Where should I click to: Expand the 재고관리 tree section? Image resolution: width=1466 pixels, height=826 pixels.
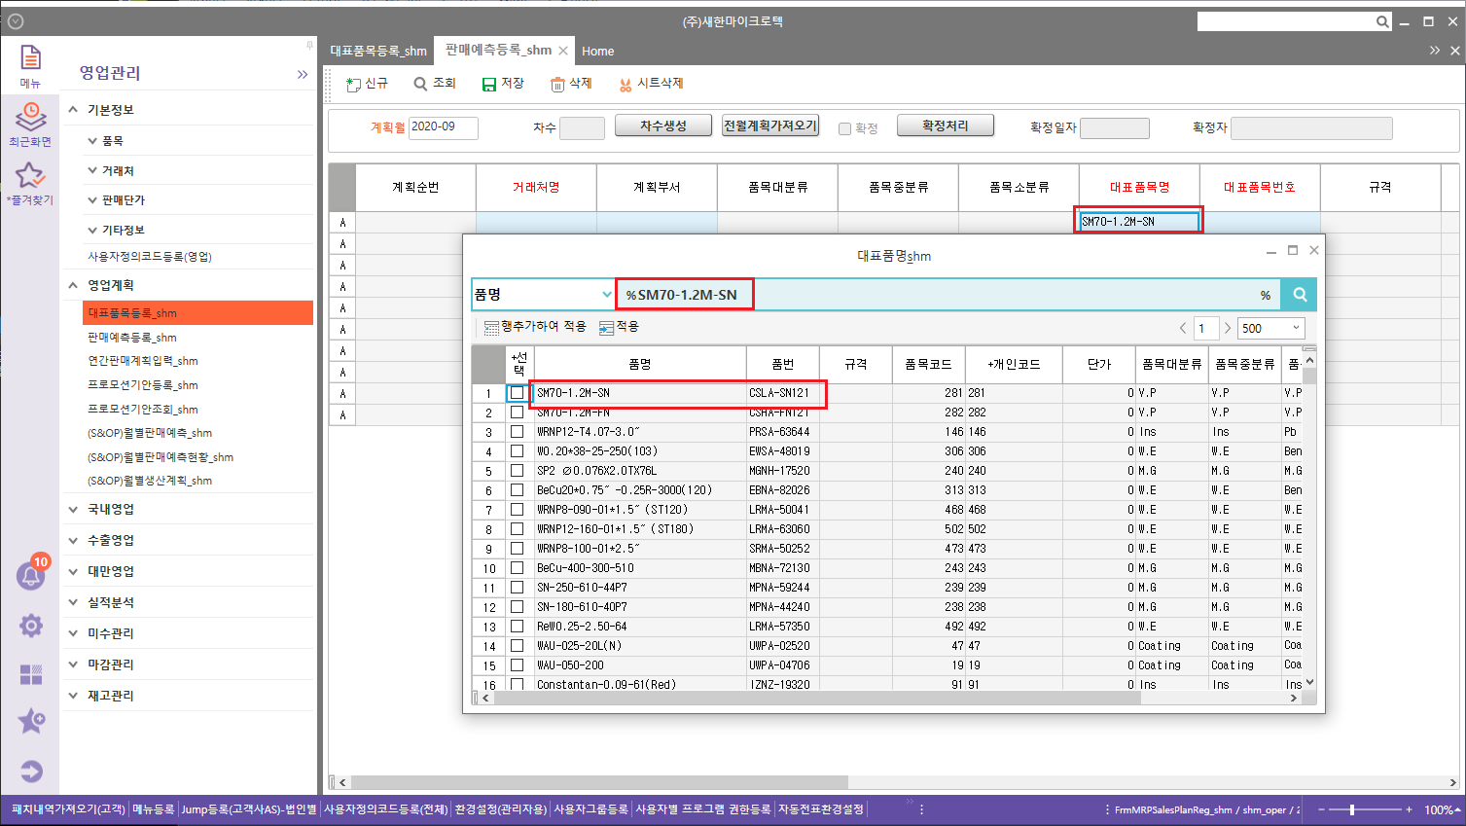click(73, 696)
